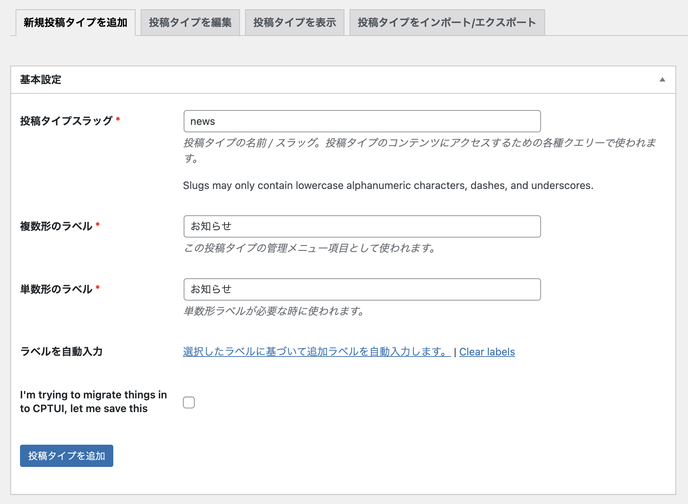Switch to the 投稿タイプを編集 tab

click(190, 23)
